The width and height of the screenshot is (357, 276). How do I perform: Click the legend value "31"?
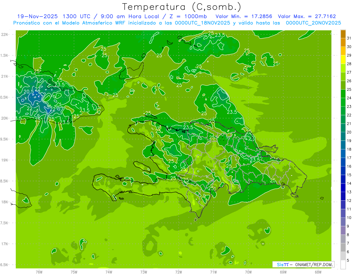coord(349,38)
